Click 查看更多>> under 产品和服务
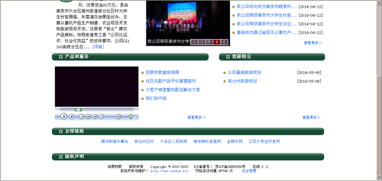The width and height of the screenshot is (382, 181). [x=196, y=117]
